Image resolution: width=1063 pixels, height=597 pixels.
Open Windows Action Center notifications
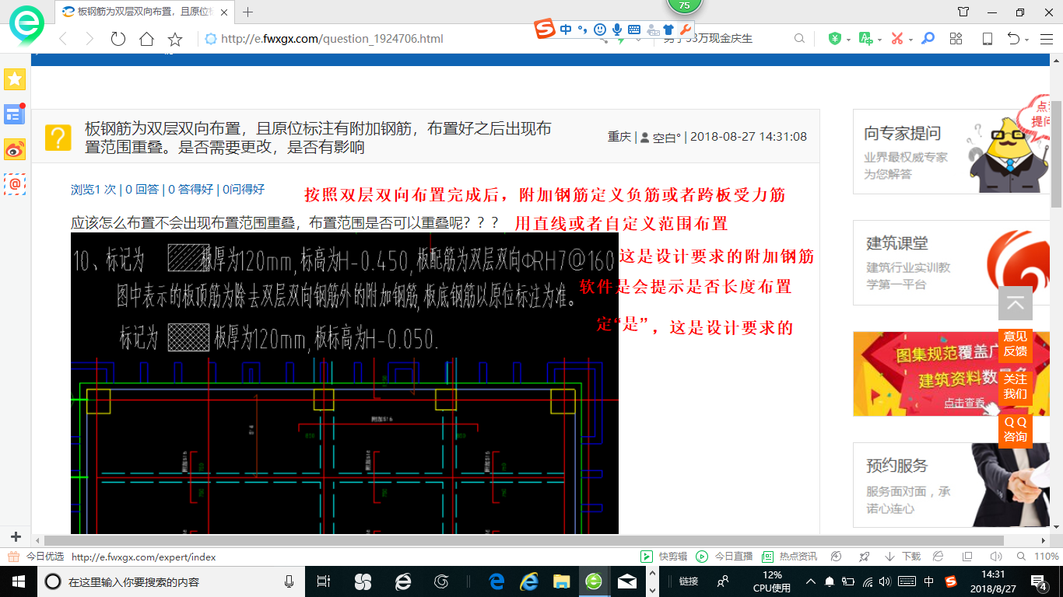1039,581
